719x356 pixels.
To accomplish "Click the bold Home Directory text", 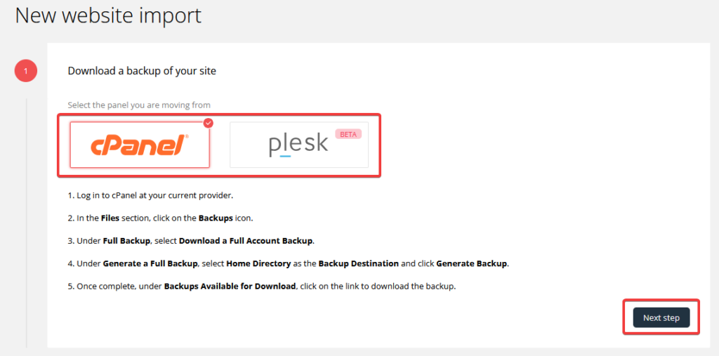I will 258,264.
